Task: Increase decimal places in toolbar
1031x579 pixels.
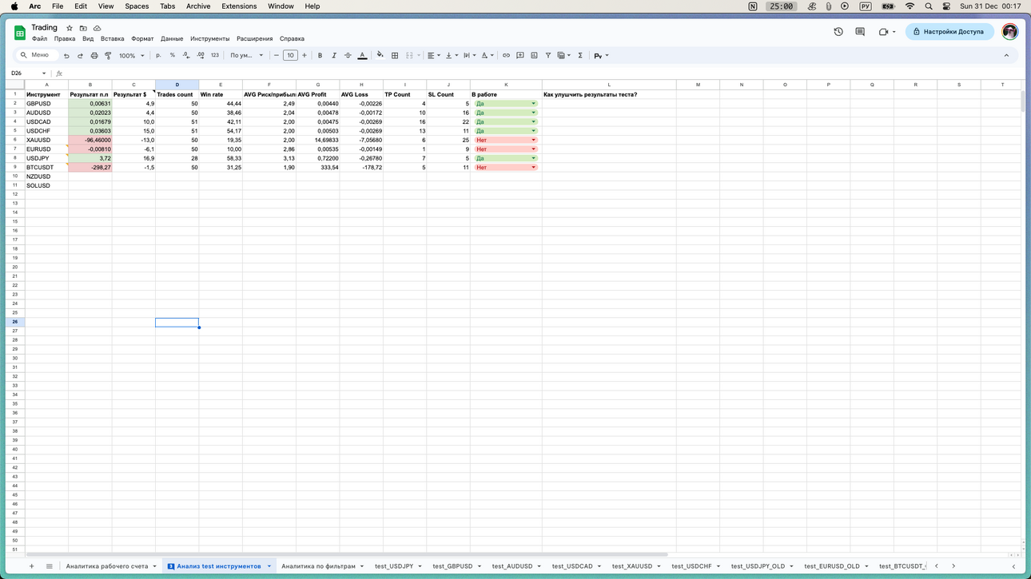Action: [x=200, y=56]
